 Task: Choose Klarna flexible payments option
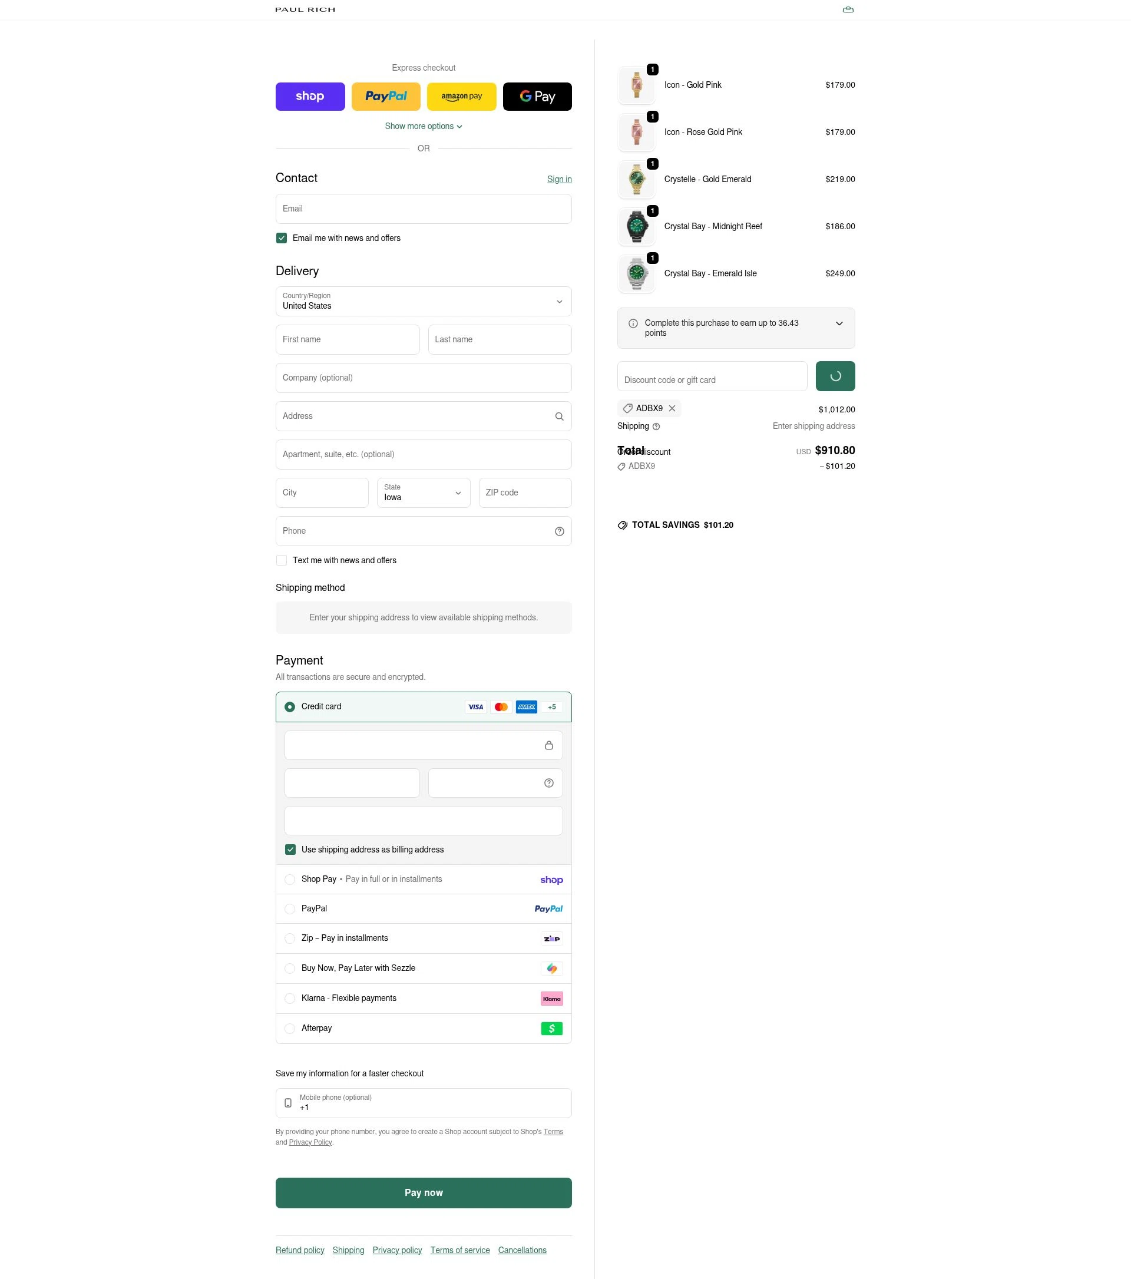coord(290,998)
